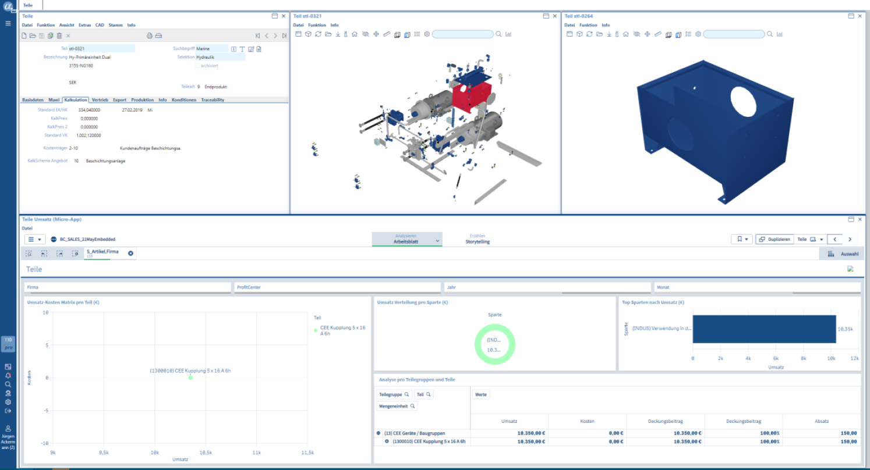Tick the archiviert checkbox
Viewport: 870px width, 470px height.
[x=197, y=66]
